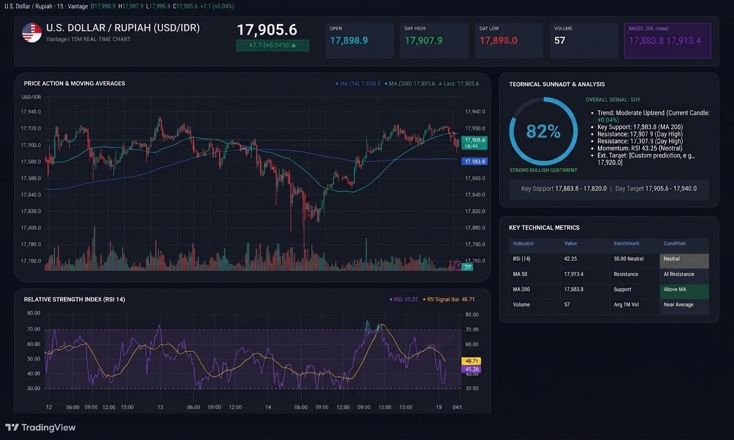Screen dimensions: 734x440
Task: Click the green Above MA condition cell
Action: [x=684, y=291]
